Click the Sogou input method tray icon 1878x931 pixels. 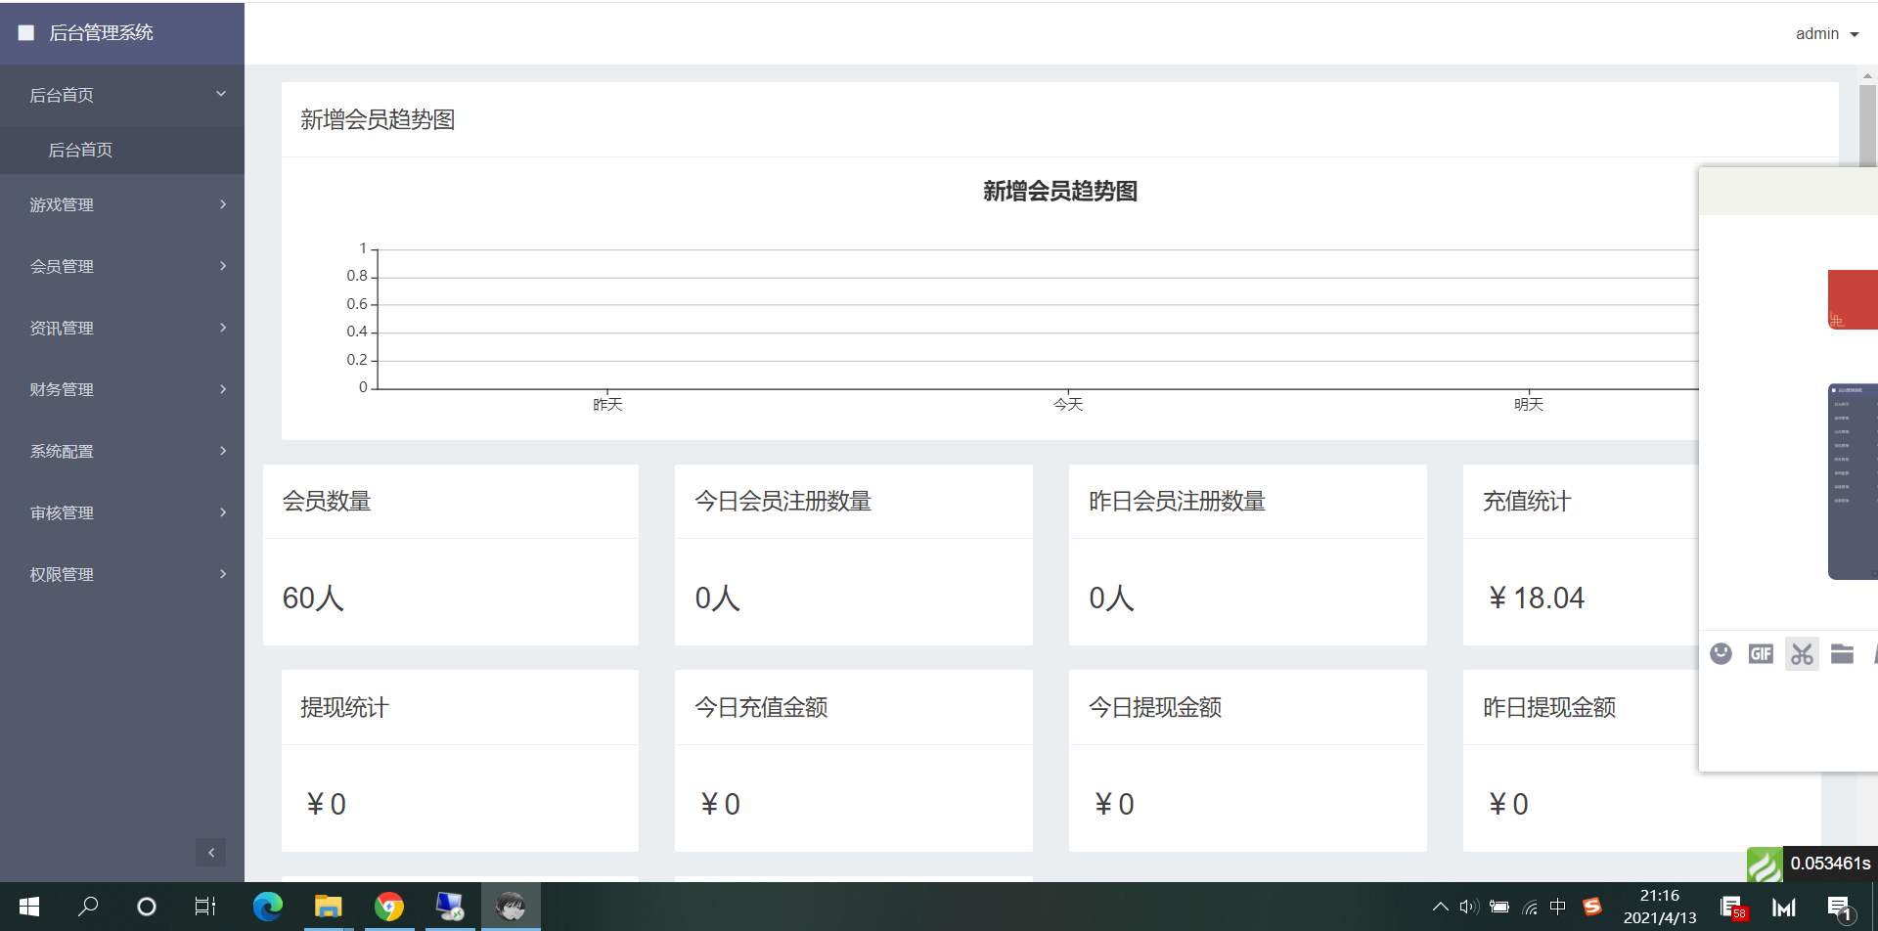point(1592,907)
